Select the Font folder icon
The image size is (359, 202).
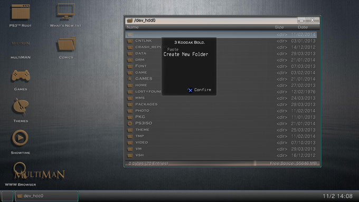tap(130, 66)
